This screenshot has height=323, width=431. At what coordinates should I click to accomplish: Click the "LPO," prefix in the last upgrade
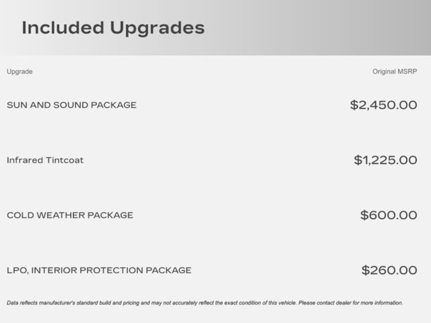17,270
